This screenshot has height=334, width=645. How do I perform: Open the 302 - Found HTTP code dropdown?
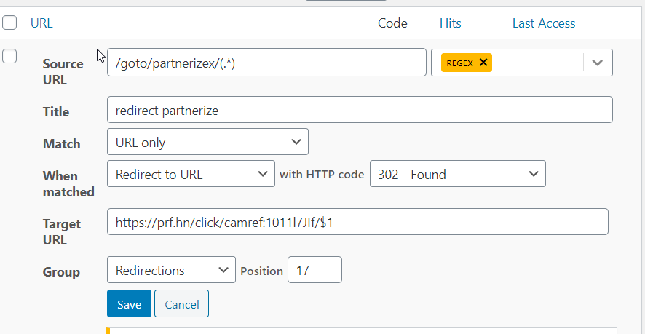pyautogui.click(x=457, y=174)
